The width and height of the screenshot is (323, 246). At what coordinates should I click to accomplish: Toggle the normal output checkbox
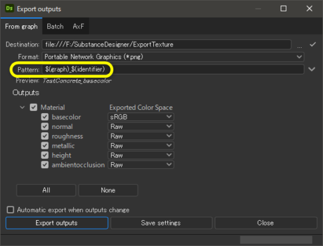click(45, 126)
